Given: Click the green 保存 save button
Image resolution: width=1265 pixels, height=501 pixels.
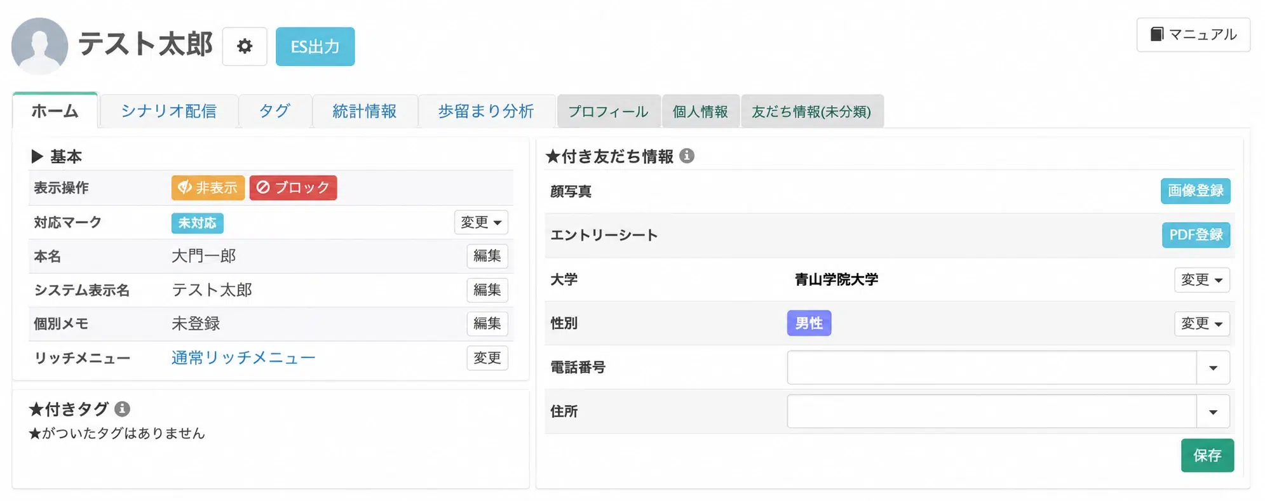Looking at the screenshot, I should click(1207, 455).
